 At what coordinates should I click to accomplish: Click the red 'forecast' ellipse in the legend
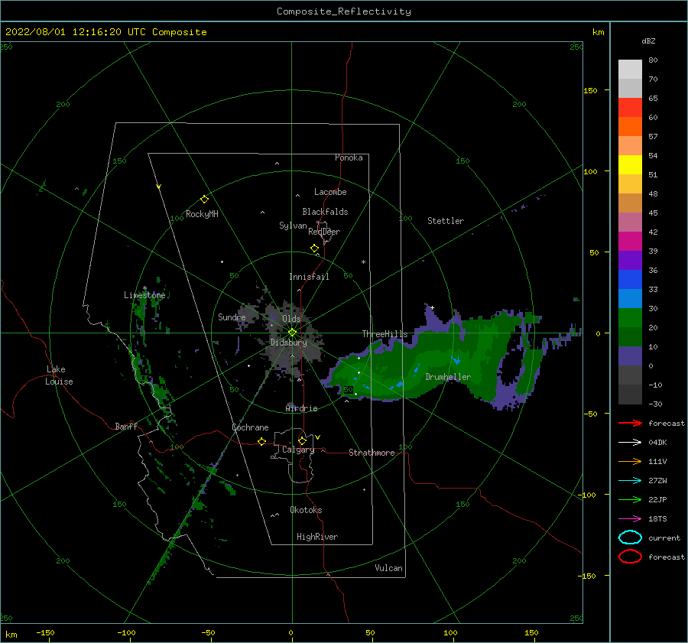click(x=630, y=557)
